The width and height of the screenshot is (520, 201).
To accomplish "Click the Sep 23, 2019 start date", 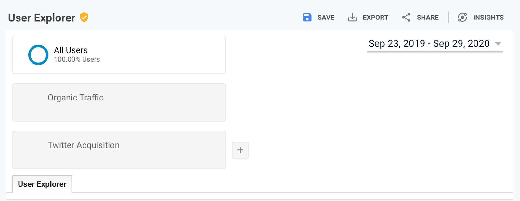I will pyautogui.click(x=397, y=43).
